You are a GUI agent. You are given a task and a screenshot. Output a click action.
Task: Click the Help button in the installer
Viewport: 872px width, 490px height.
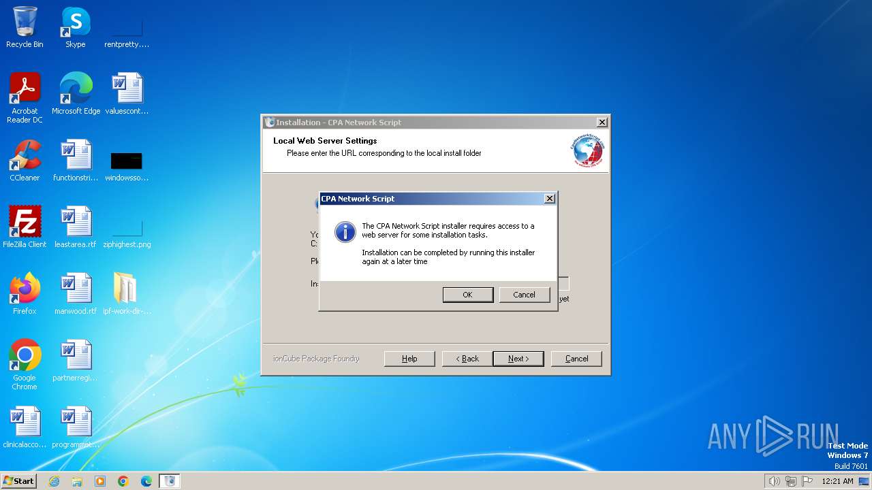tap(409, 359)
